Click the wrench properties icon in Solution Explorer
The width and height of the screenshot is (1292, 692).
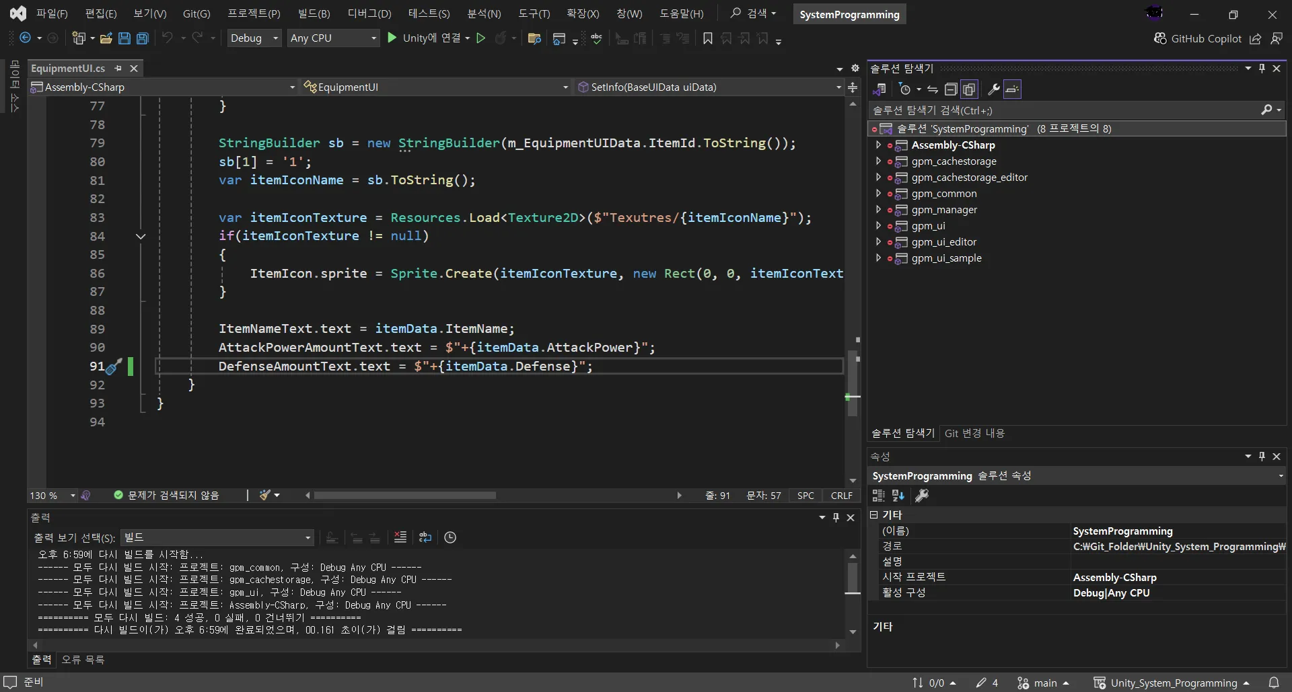pos(993,89)
